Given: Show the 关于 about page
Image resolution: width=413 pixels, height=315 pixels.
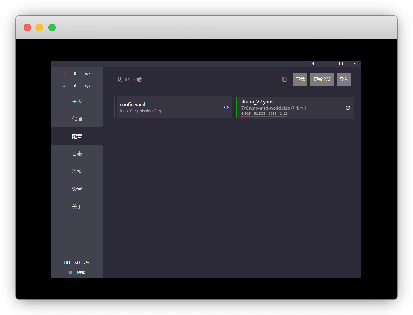Looking at the screenshot, I should (77, 206).
